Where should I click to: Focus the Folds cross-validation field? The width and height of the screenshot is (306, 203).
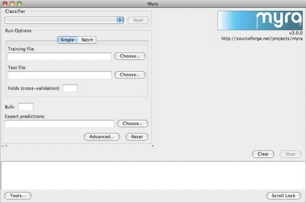(70, 88)
